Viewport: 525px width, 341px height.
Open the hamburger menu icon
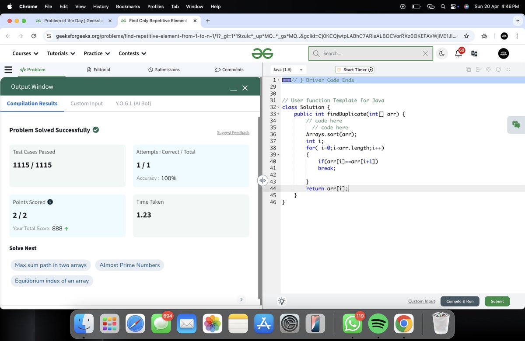[x=8, y=70]
